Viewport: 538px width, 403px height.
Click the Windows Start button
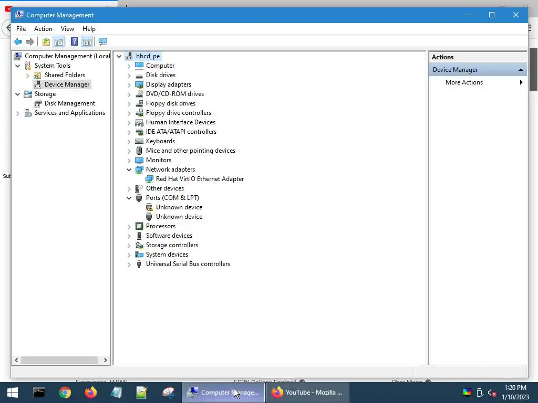tap(13, 393)
